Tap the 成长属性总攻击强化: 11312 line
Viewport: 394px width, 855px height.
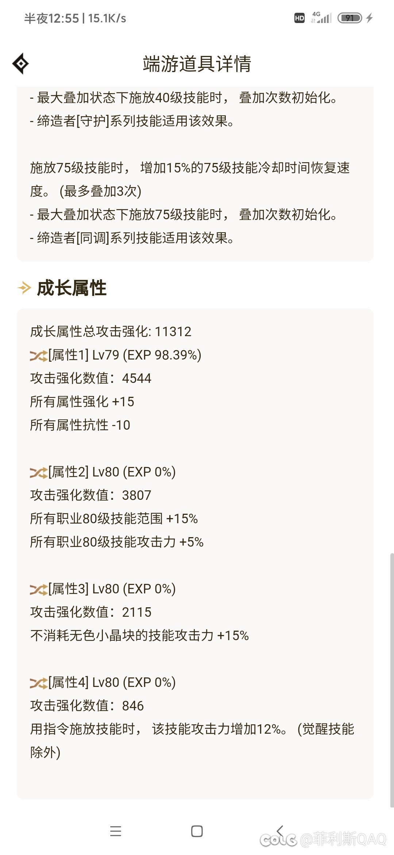pyautogui.click(x=111, y=332)
